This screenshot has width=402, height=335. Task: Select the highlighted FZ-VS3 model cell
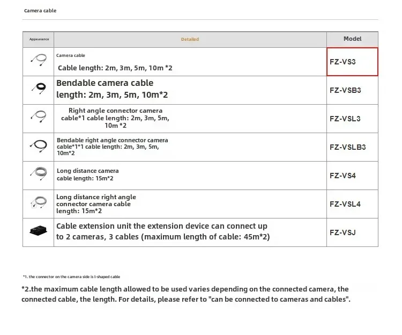point(352,62)
